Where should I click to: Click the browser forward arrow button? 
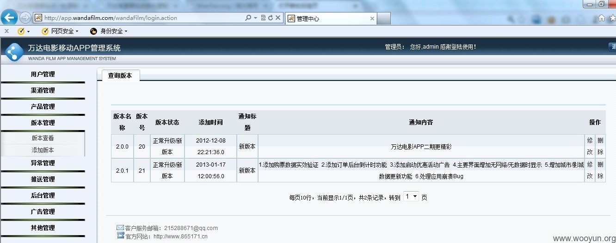(x=25, y=18)
